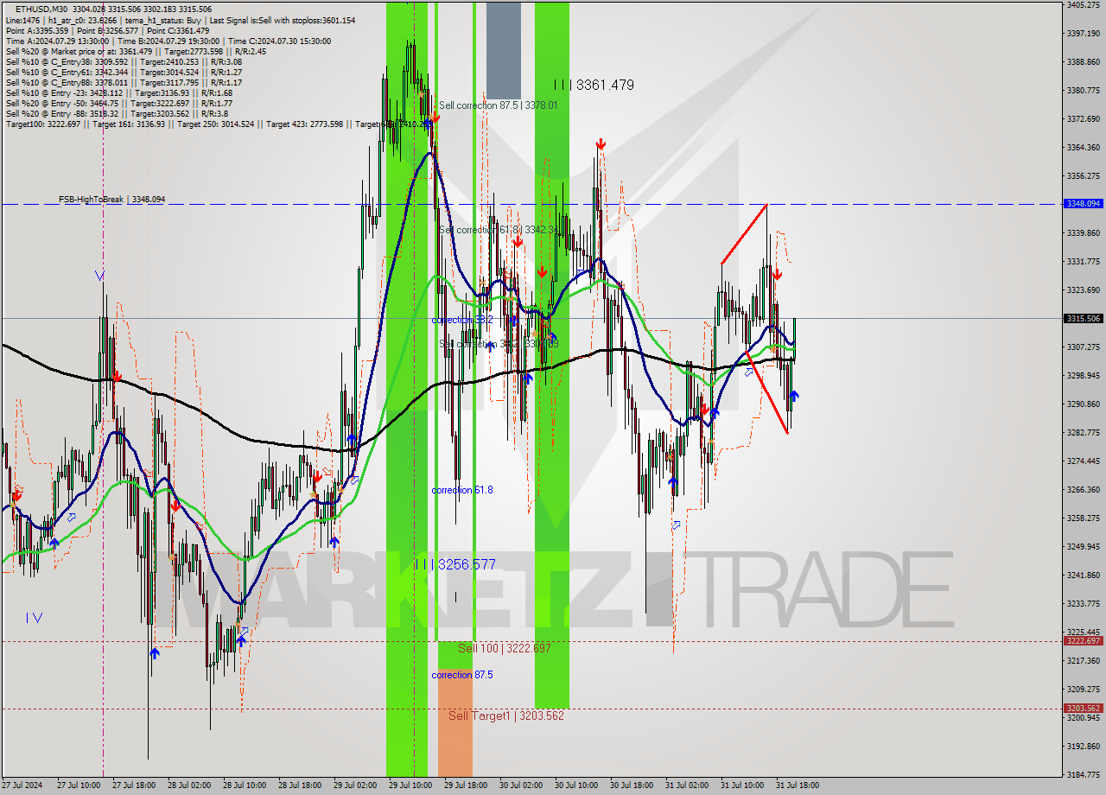Select the Sell %20 @ Entry -88 line
This screenshot has width=1106, height=795.
117,113
